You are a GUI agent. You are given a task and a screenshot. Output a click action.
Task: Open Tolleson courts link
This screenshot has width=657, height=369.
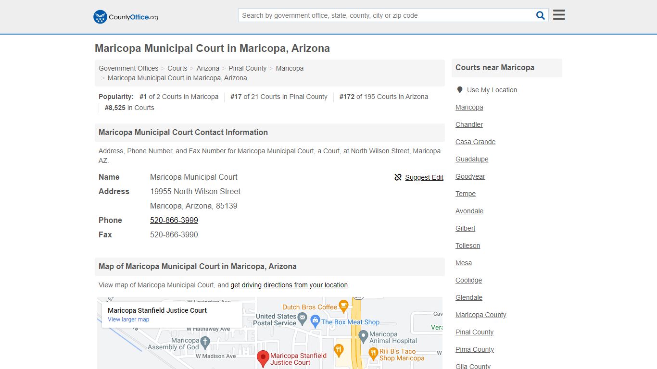[468, 246]
